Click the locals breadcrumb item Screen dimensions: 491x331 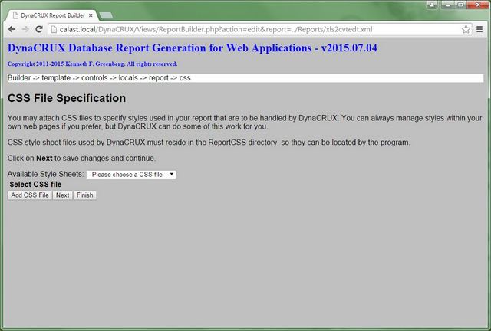(128, 78)
